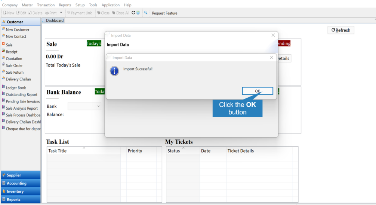This screenshot has height=205, width=376.
Task: Click the '0.00 Dr' sale amount
Action: [x=55, y=56]
